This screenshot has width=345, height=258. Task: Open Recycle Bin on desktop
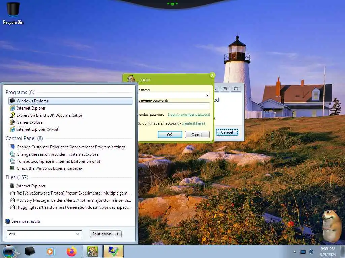click(x=13, y=13)
